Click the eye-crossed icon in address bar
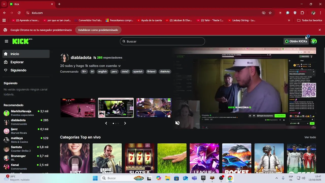 [x=264, y=13]
